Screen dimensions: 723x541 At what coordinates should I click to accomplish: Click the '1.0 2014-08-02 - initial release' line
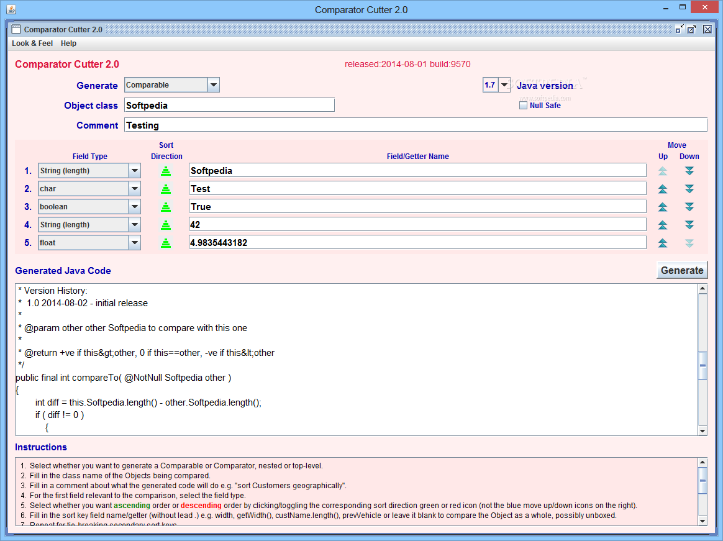coord(87,303)
